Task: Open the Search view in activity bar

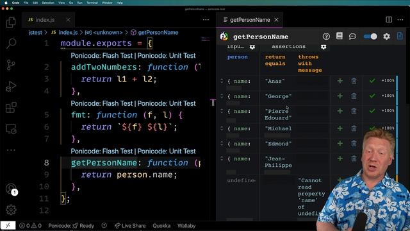Action: point(11,44)
